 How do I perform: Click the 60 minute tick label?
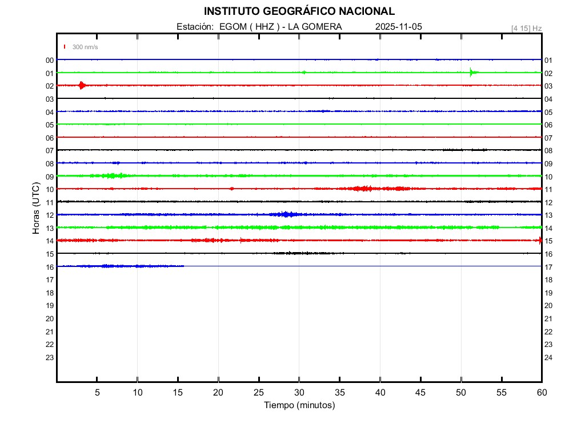click(x=541, y=393)
